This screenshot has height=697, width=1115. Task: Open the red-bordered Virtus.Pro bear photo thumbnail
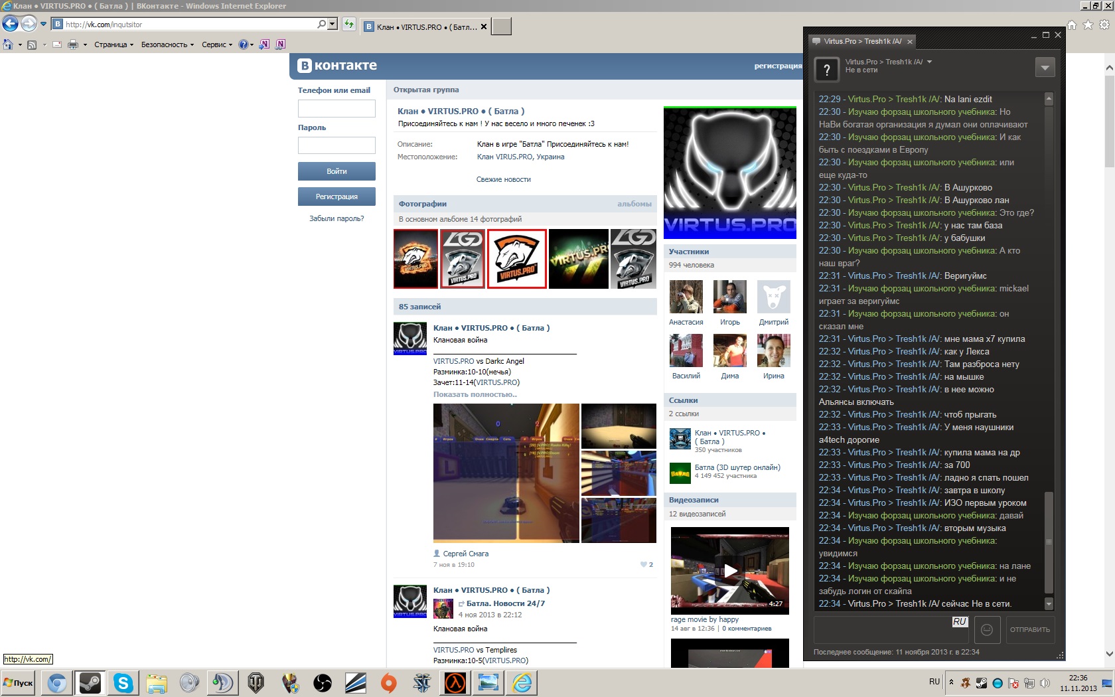pos(517,259)
